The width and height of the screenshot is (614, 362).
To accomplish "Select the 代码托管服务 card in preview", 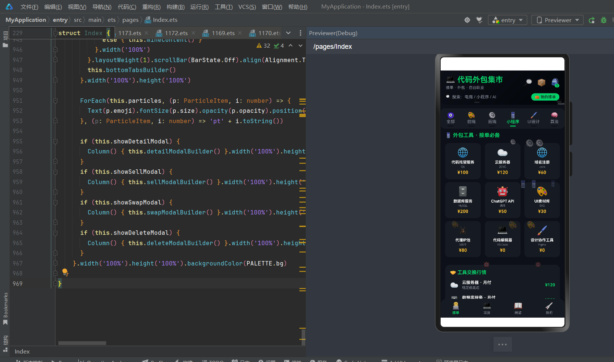I will coord(462,162).
